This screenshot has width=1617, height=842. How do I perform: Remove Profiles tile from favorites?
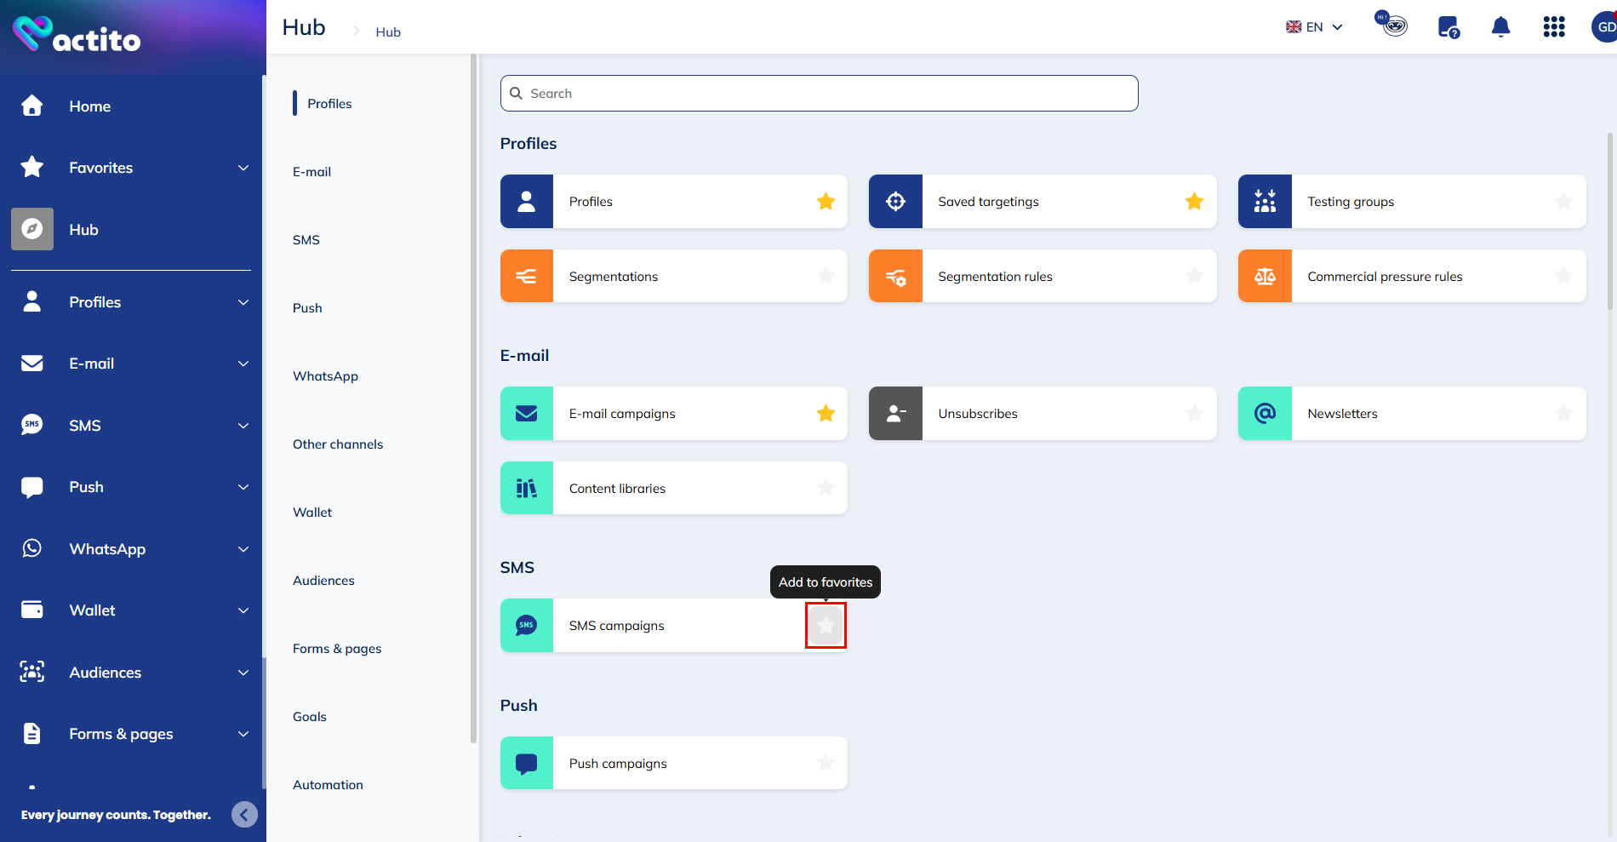(826, 202)
